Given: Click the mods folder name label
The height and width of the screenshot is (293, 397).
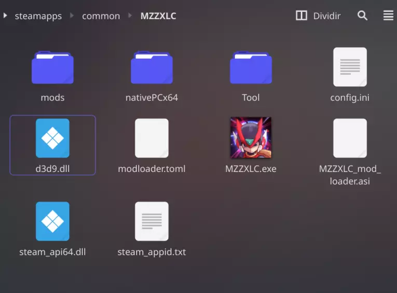Looking at the screenshot, I should (52, 98).
